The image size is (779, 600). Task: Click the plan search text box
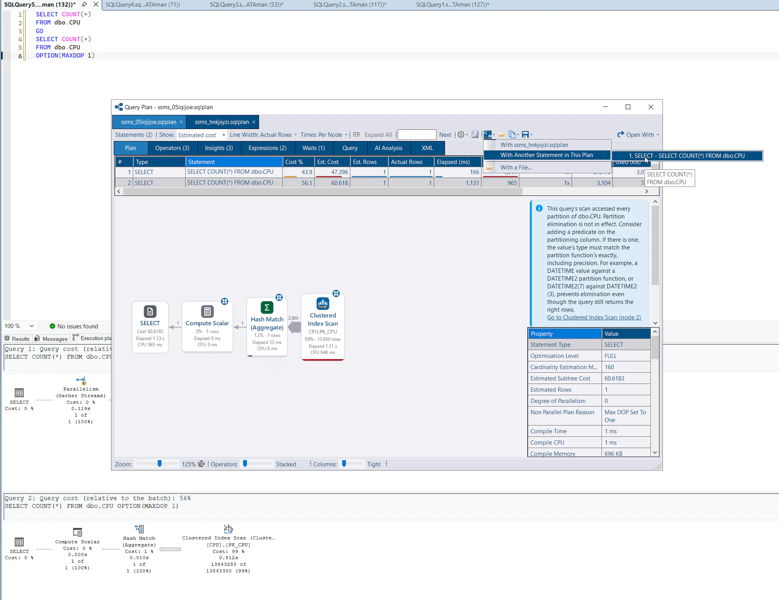tap(417, 135)
